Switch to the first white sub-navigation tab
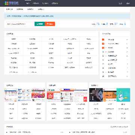The width and height of the screenshot is (135, 135). [9, 9]
